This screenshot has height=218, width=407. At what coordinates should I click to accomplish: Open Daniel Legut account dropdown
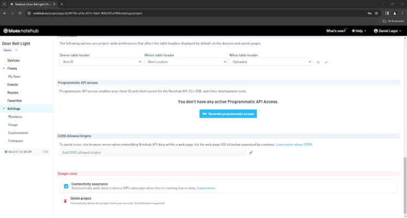(x=387, y=31)
